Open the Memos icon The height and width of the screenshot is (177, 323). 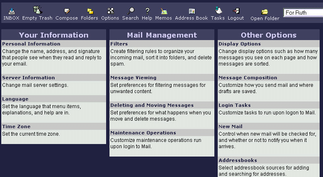coord(164,11)
